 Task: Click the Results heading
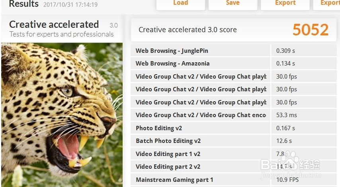coord(23,4)
